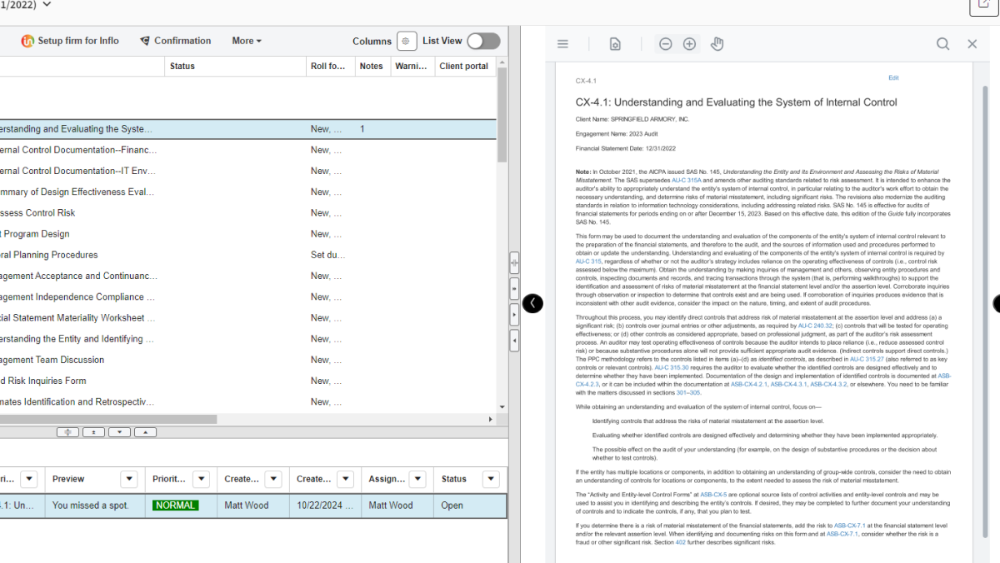Zoom in on the document
This screenshot has width=1000, height=563.
click(x=689, y=43)
